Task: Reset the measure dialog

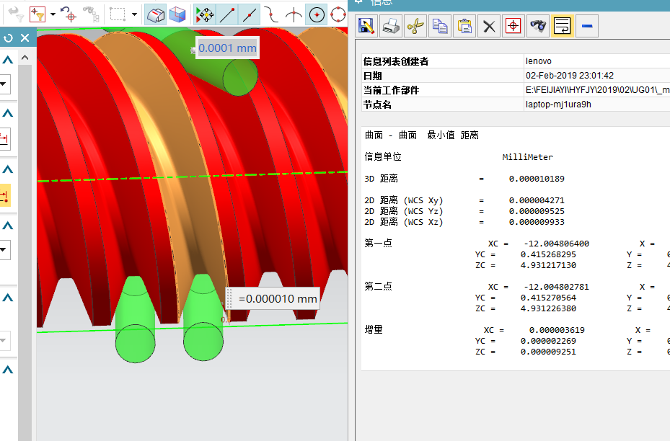Action: tap(8, 38)
